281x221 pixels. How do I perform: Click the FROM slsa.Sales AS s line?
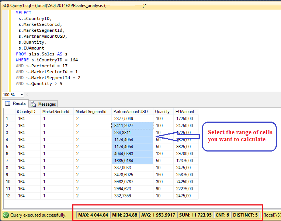42,54
